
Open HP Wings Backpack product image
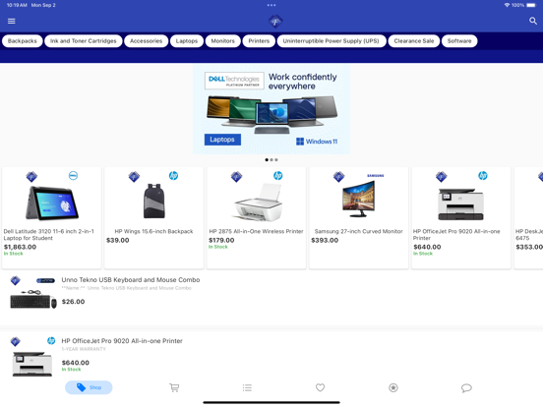(154, 202)
